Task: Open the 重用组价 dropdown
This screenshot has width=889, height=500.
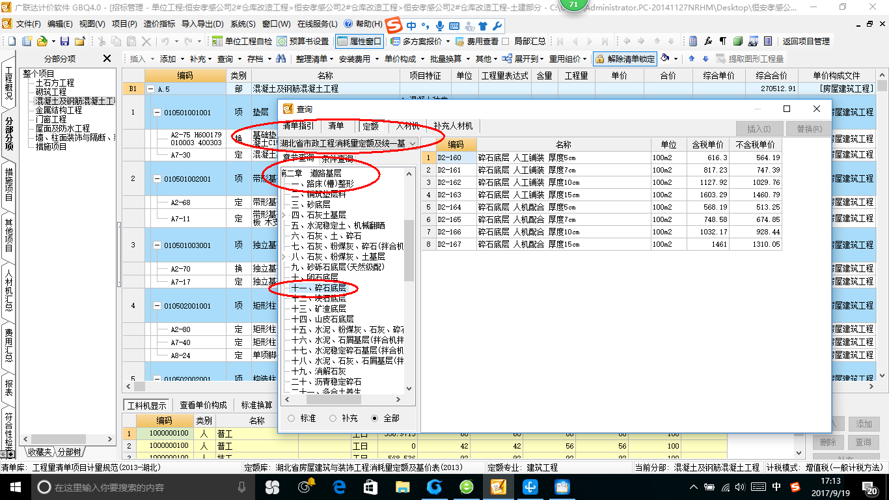Action: (x=568, y=59)
